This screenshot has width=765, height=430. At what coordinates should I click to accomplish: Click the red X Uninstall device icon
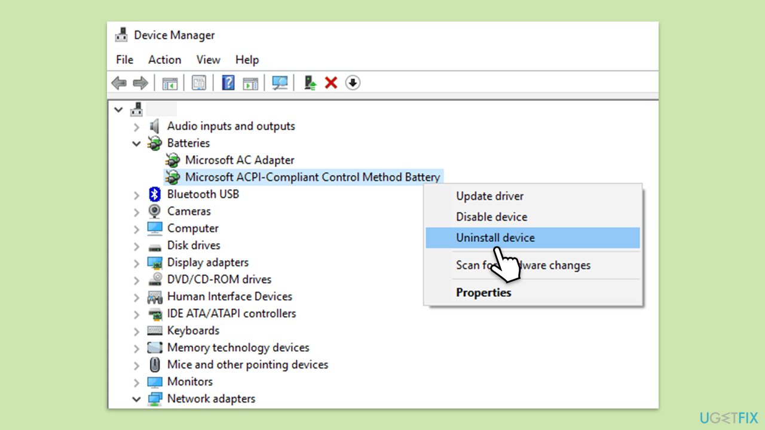click(331, 83)
